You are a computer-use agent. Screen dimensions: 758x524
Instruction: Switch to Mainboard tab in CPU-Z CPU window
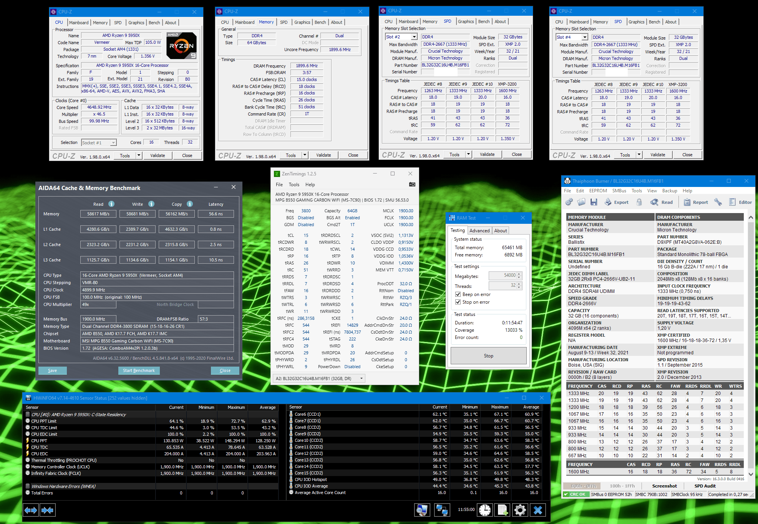79,23
